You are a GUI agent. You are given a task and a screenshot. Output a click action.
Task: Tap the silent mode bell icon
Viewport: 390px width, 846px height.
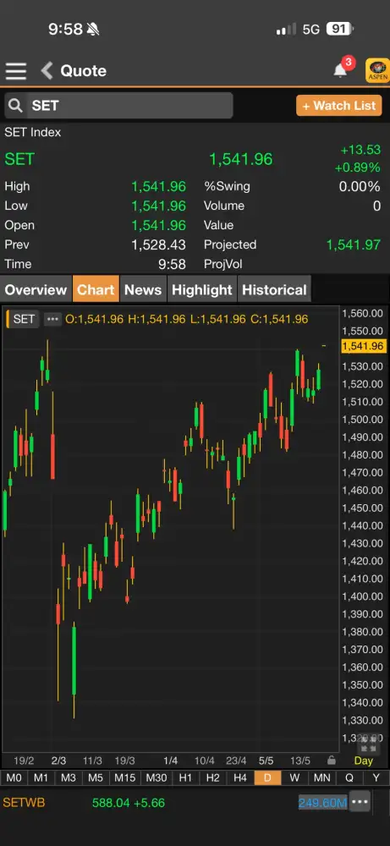coord(93,29)
